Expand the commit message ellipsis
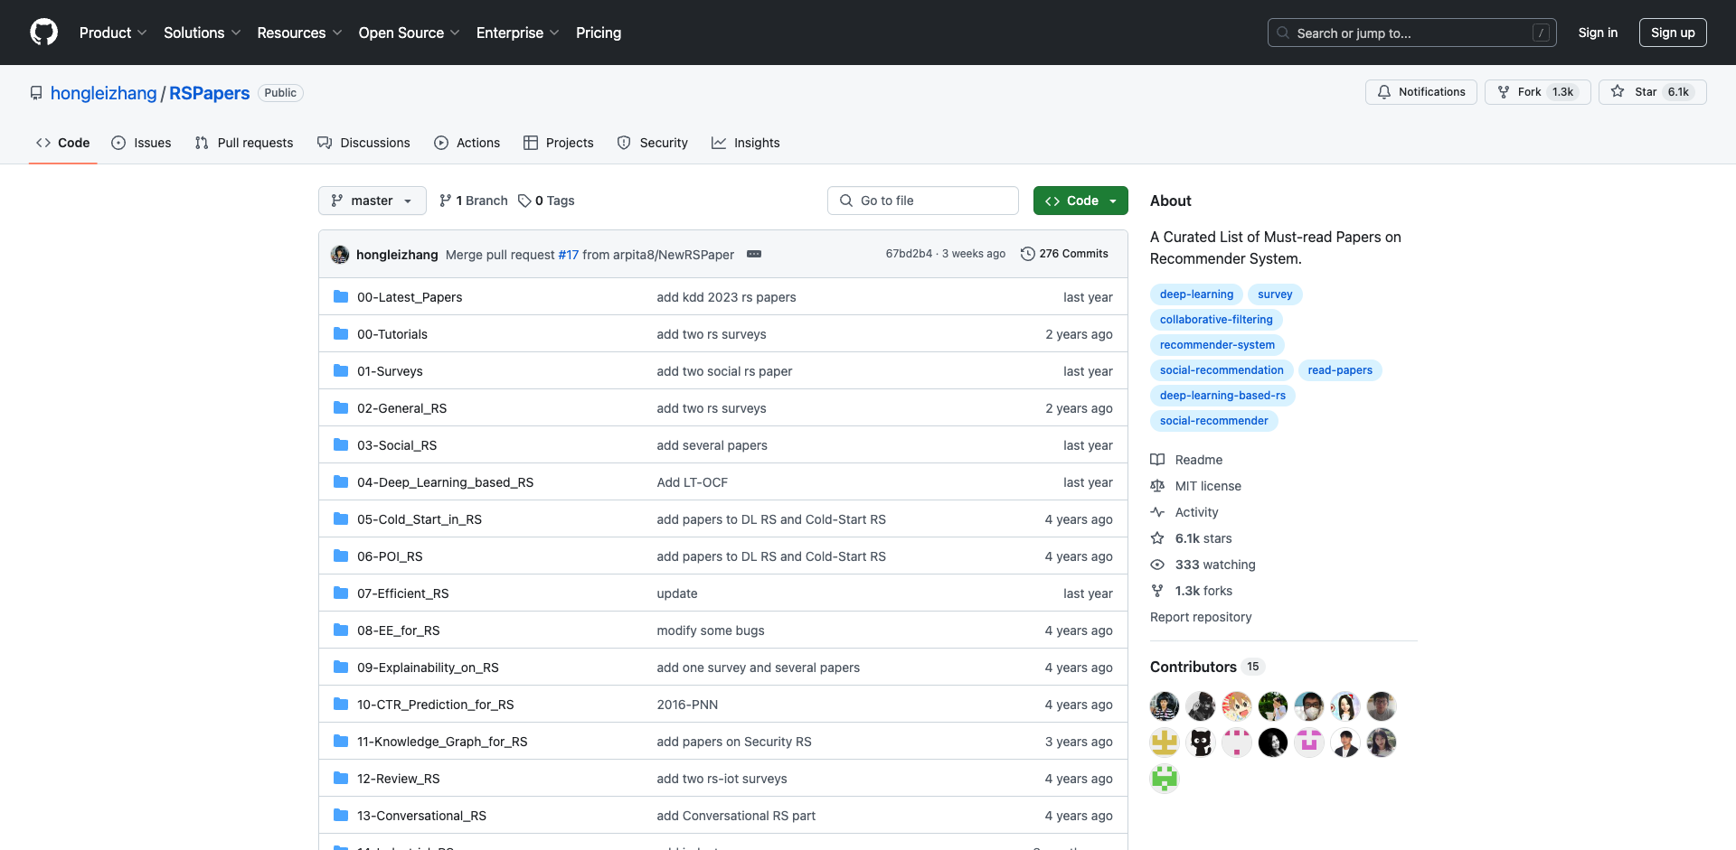Screen dimensions: 1736x850 (x=754, y=254)
